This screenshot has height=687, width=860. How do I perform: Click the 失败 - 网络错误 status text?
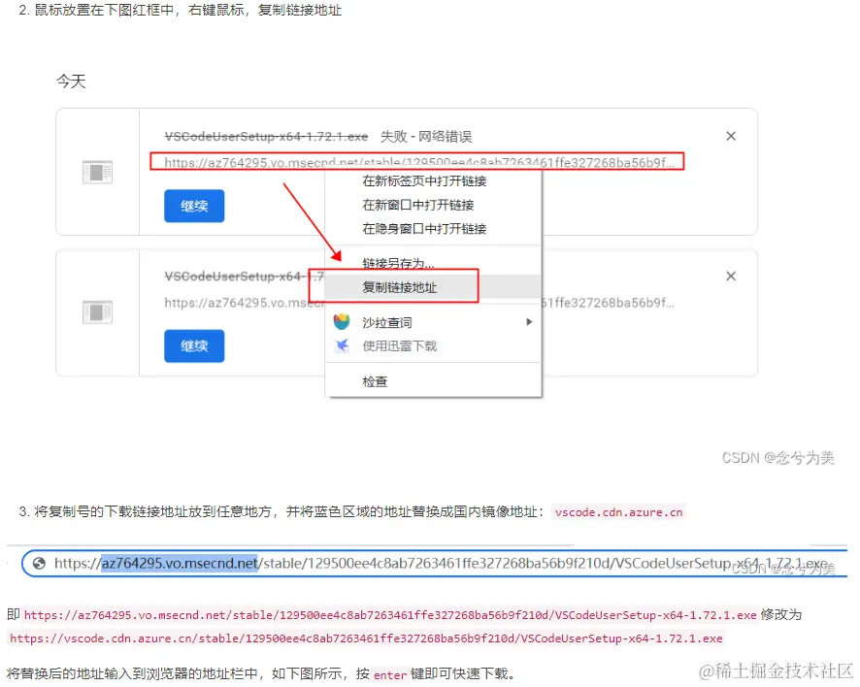tap(426, 136)
